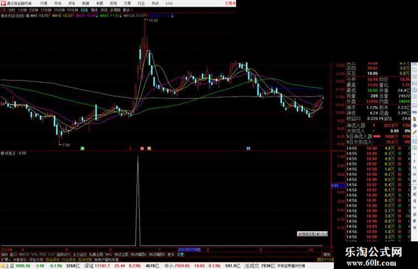Image resolution: width=418 pixels, height=269 pixels.
Task: Select the 趋势动力 indicator tab
Action: pyautogui.click(x=63, y=254)
